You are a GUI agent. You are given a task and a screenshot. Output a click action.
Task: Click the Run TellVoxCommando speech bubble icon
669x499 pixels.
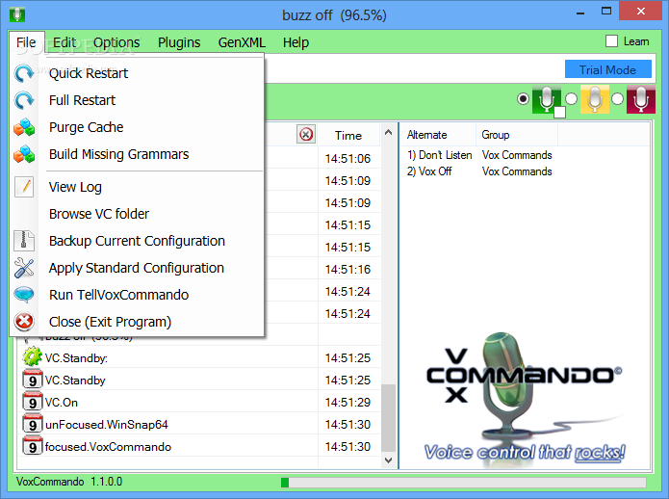(x=24, y=295)
